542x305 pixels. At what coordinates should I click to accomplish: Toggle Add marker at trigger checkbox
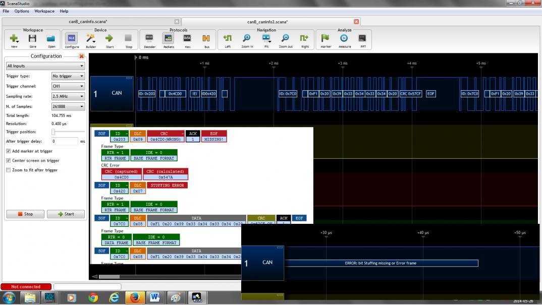pos(8,151)
